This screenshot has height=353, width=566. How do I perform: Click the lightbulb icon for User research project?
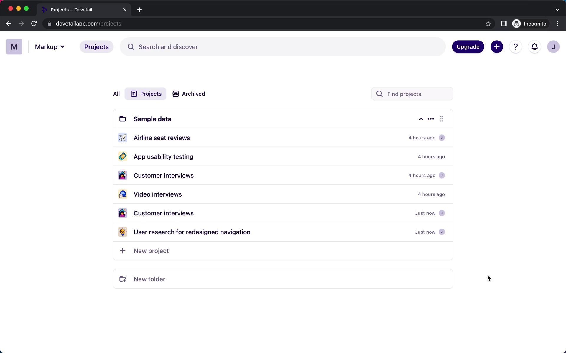[123, 232]
